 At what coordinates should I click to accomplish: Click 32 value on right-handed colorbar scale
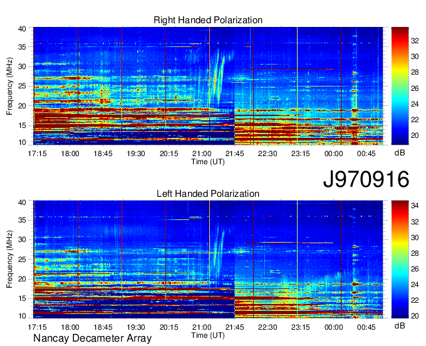coord(415,41)
